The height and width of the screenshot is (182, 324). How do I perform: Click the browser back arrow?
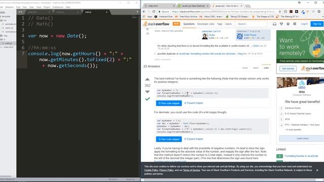click(x=144, y=12)
